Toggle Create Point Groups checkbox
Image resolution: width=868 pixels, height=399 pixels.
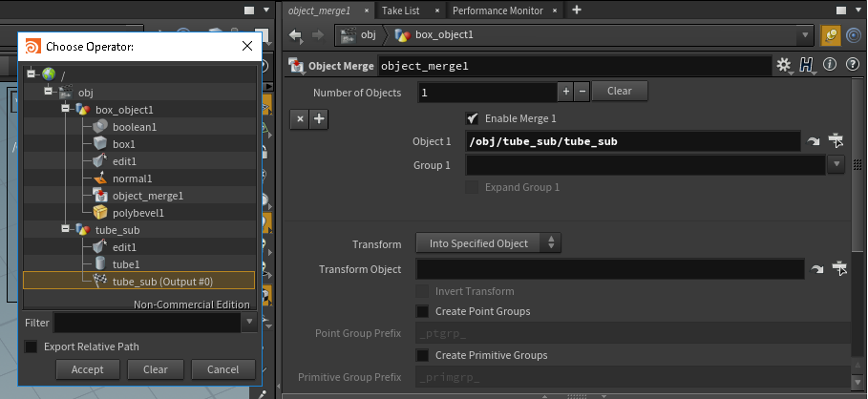click(422, 311)
